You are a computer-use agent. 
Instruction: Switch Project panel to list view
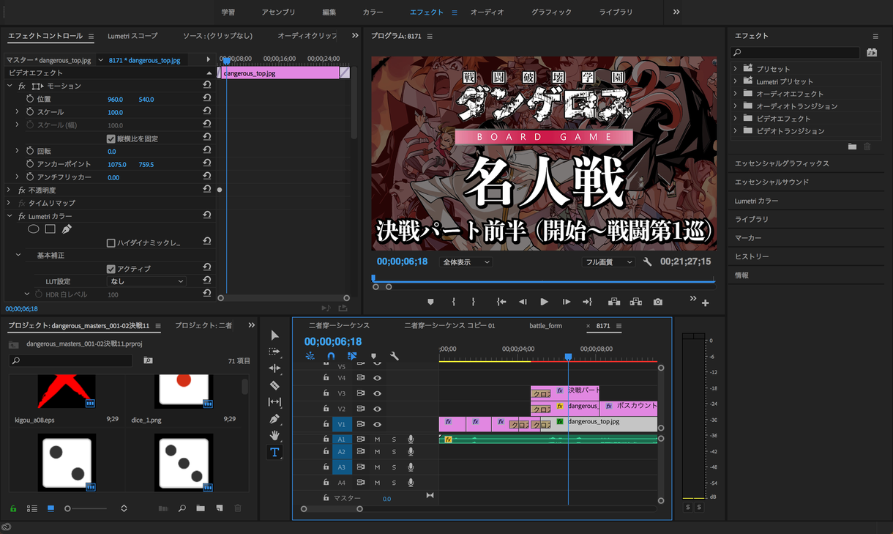[x=31, y=508]
